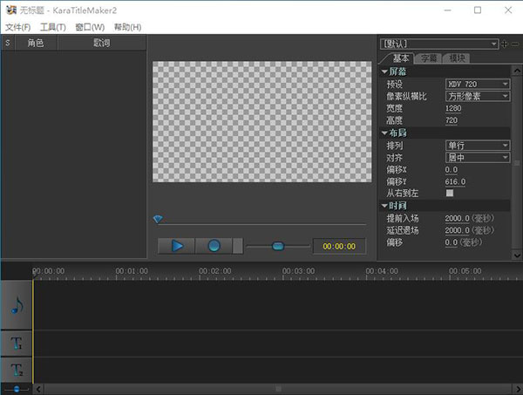Open the 预设 HDV 720 dropdown
523x395 pixels.
[477, 84]
